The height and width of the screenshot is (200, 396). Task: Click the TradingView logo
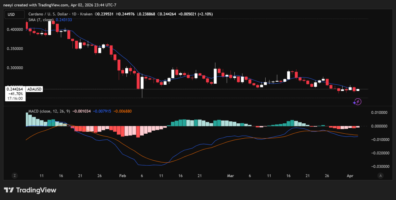pos(30,190)
